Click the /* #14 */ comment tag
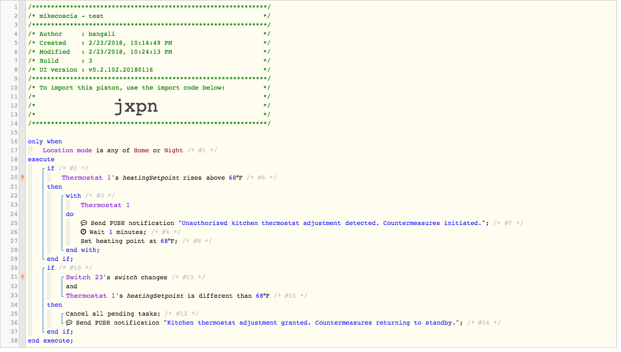This screenshot has width=621, height=352. click(484, 322)
